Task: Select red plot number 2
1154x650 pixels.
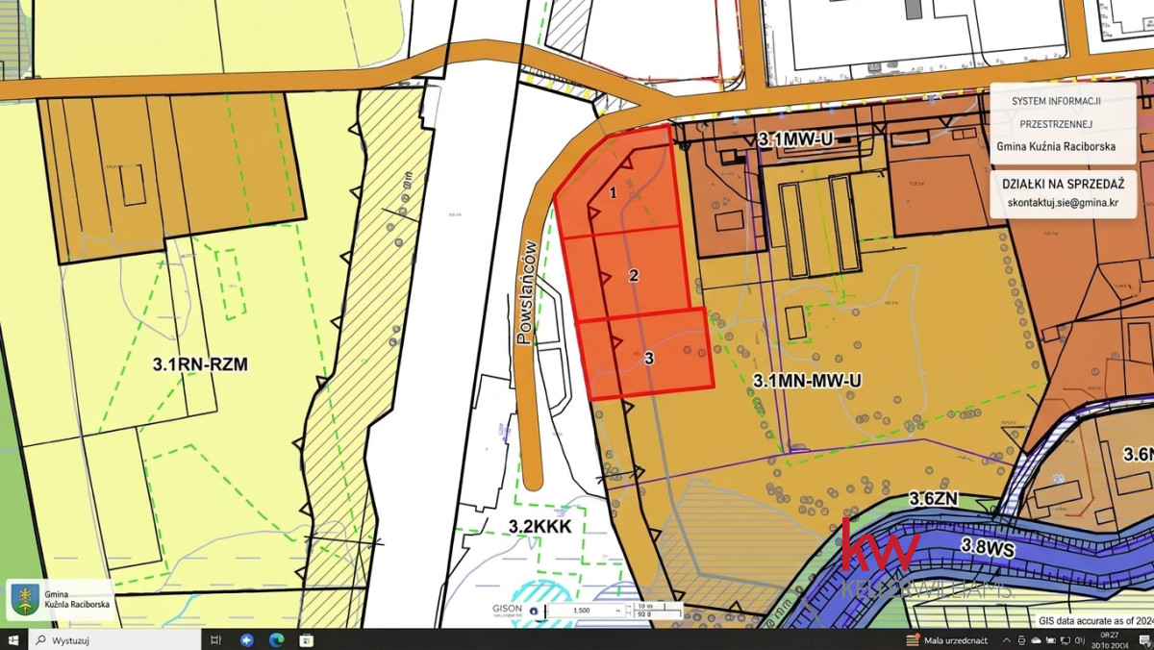Action: coord(634,276)
